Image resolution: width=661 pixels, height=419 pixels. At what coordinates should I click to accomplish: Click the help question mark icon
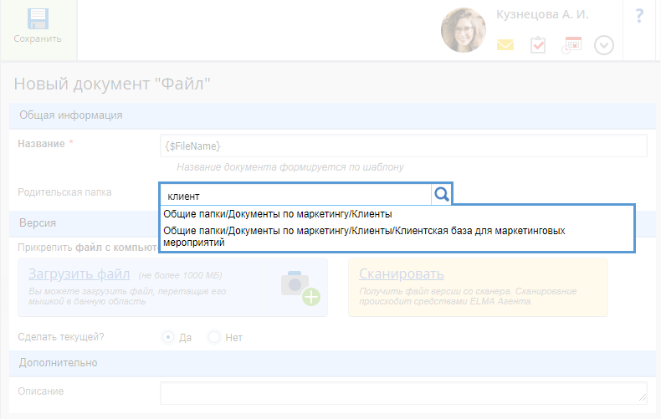pyautogui.click(x=639, y=15)
